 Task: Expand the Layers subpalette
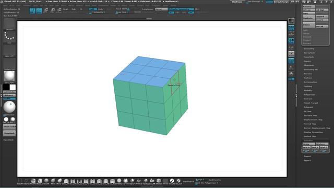point(307,61)
